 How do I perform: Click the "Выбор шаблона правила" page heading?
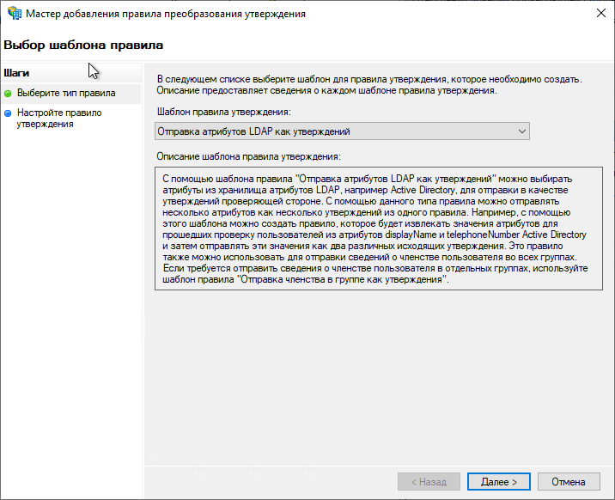pos(83,44)
